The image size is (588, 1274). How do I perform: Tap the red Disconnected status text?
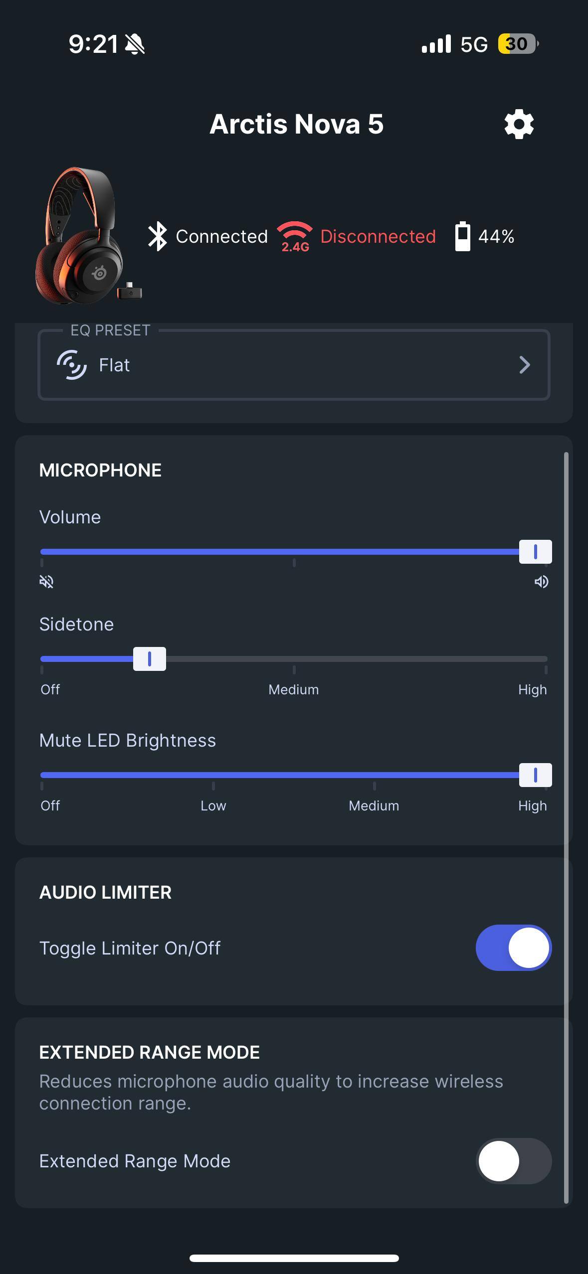[x=378, y=236]
